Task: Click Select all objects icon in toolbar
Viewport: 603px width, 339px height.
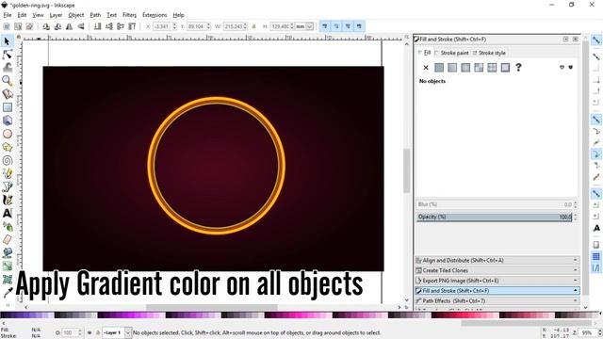Action: click(7, 26)
